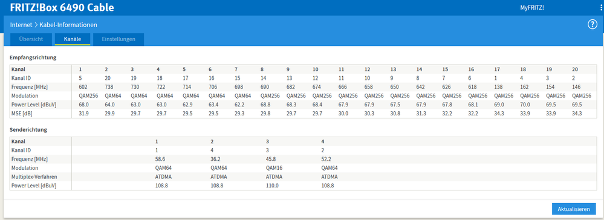Open the Einstellungen tab
Screen dimensions: 604x220
[119, 39]
